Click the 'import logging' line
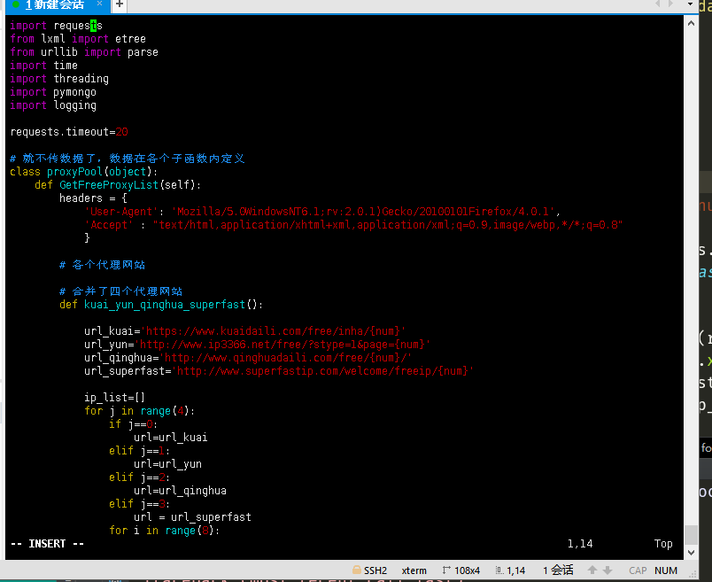The height and width of the screenshot is (582, 712). 53,105
